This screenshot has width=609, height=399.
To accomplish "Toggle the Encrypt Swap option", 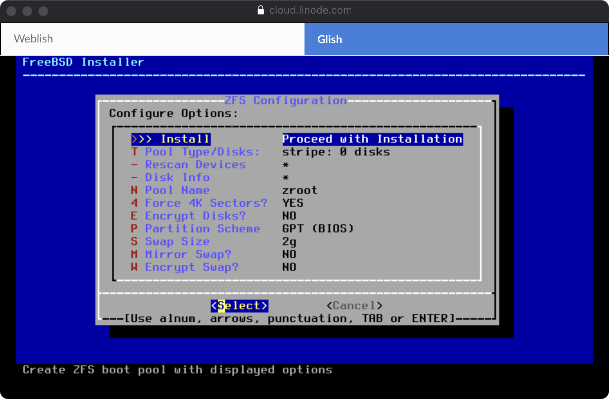I will 192,267.
